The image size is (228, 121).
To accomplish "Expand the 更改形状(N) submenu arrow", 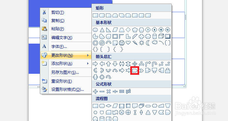I will [x=88, y=55].
